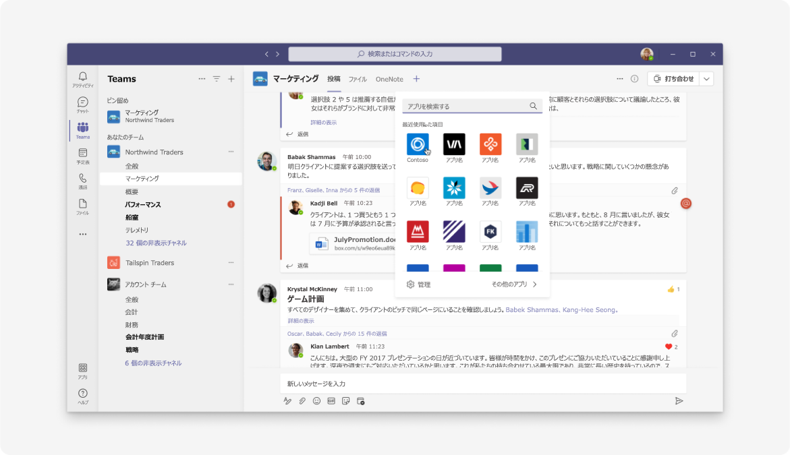This screenshot has width=790, height=455.
Task: Open the profile avatar in title bar
Action: click(647, 54)
